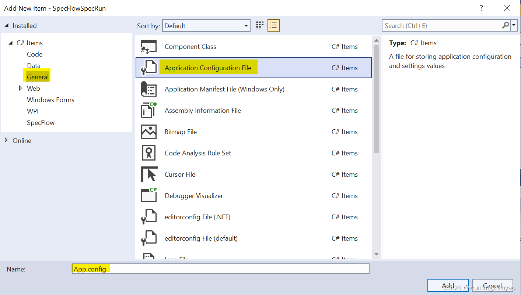Click the Cancel button
The width and height of the screenshot is (521, 295).
(x=493, y=285)
